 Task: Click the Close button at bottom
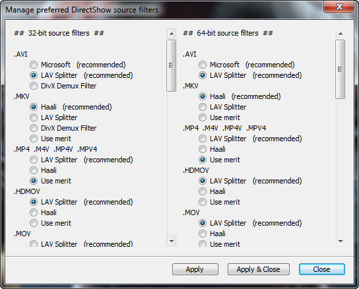[x=321, y=269]
